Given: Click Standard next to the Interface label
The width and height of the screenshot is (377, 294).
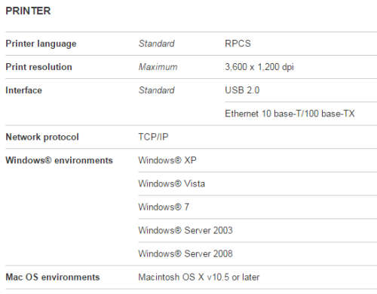Looking at the screenshot, I should pyautogui.click(x=156, y=90).
